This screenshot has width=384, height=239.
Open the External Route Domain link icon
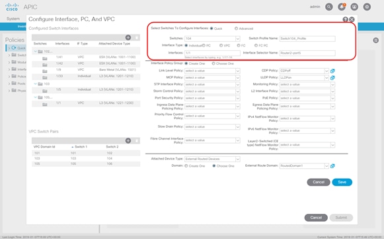coord(332,166)
